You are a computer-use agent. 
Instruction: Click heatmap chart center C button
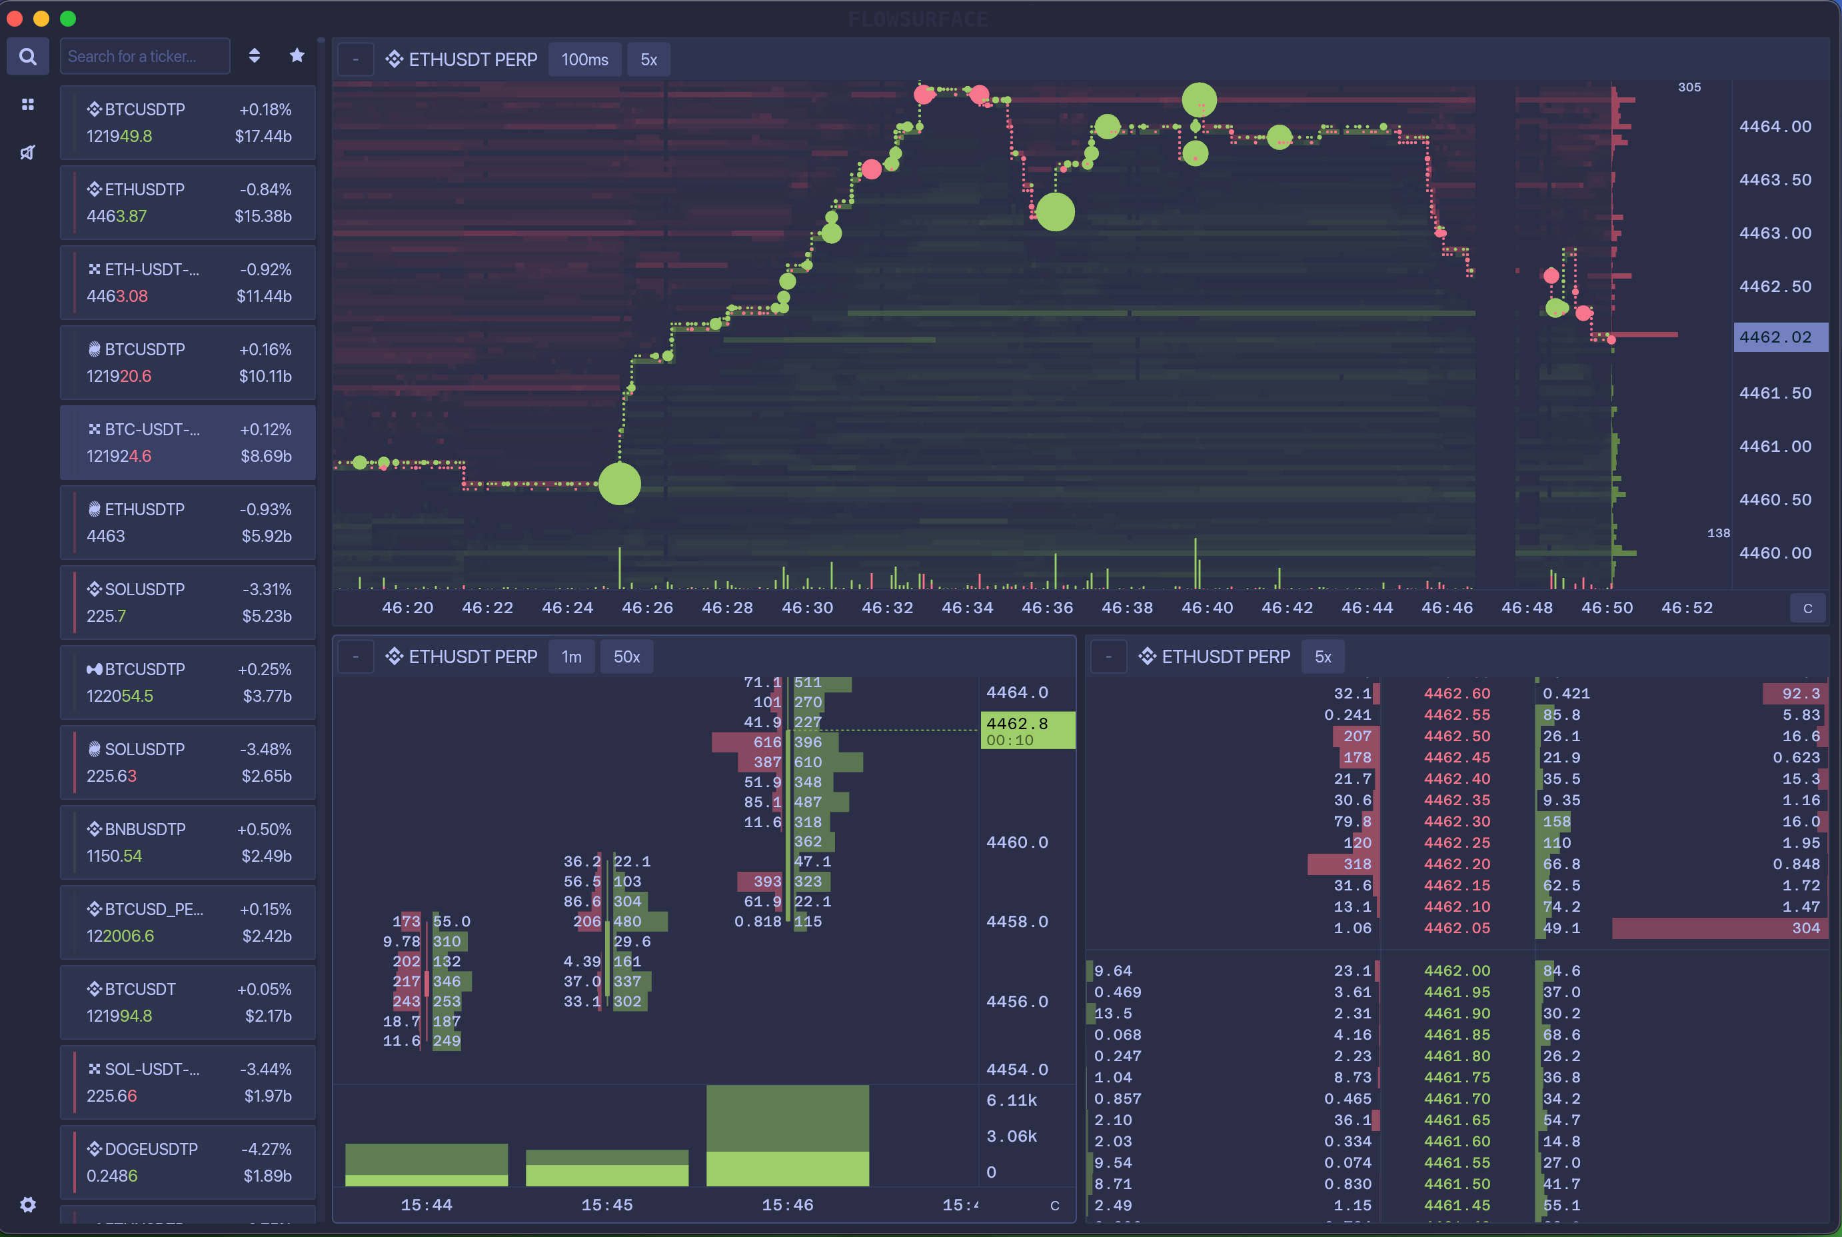pyautogui.click(x=1807, y=609)
